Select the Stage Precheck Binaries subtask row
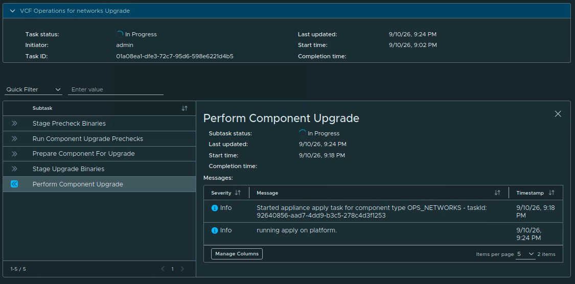Viewport: 575px width, 284px height. pos(99,124)
